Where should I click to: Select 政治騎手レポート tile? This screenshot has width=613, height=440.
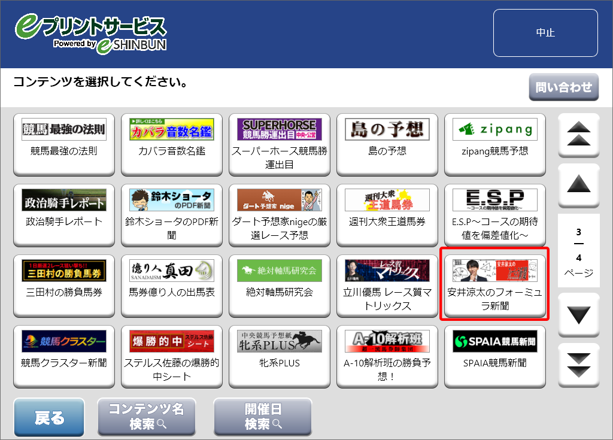point(64,216)
